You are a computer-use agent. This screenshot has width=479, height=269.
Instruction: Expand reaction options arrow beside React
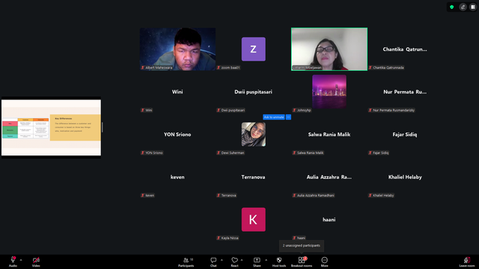coord(242,260)
